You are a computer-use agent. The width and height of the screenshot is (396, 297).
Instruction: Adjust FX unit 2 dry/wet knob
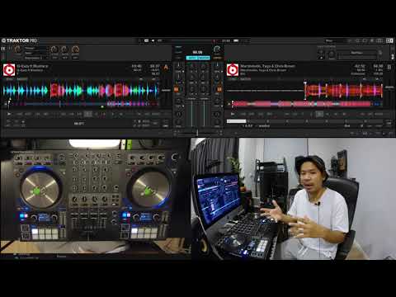click(x=332, y=54)
